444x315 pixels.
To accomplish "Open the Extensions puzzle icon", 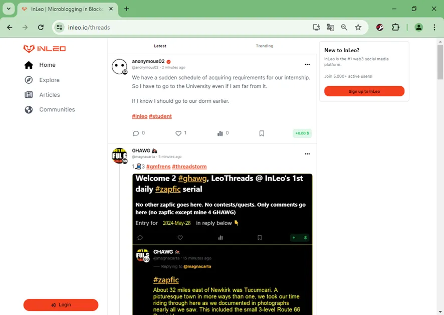I will [395, 27].
